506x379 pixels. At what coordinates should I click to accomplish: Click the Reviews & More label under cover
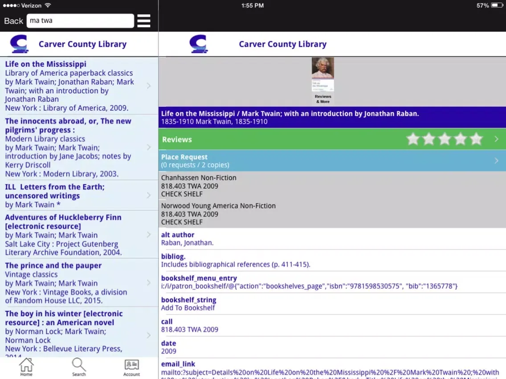pos(323,99)
